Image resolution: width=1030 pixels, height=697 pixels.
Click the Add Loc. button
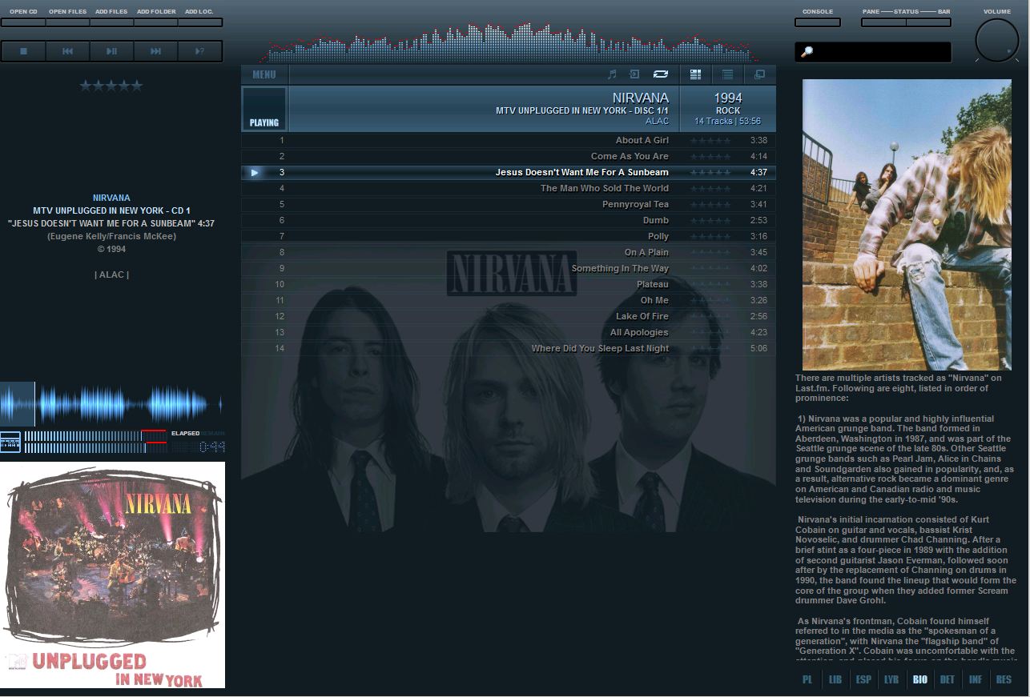(x=199, y=22)
